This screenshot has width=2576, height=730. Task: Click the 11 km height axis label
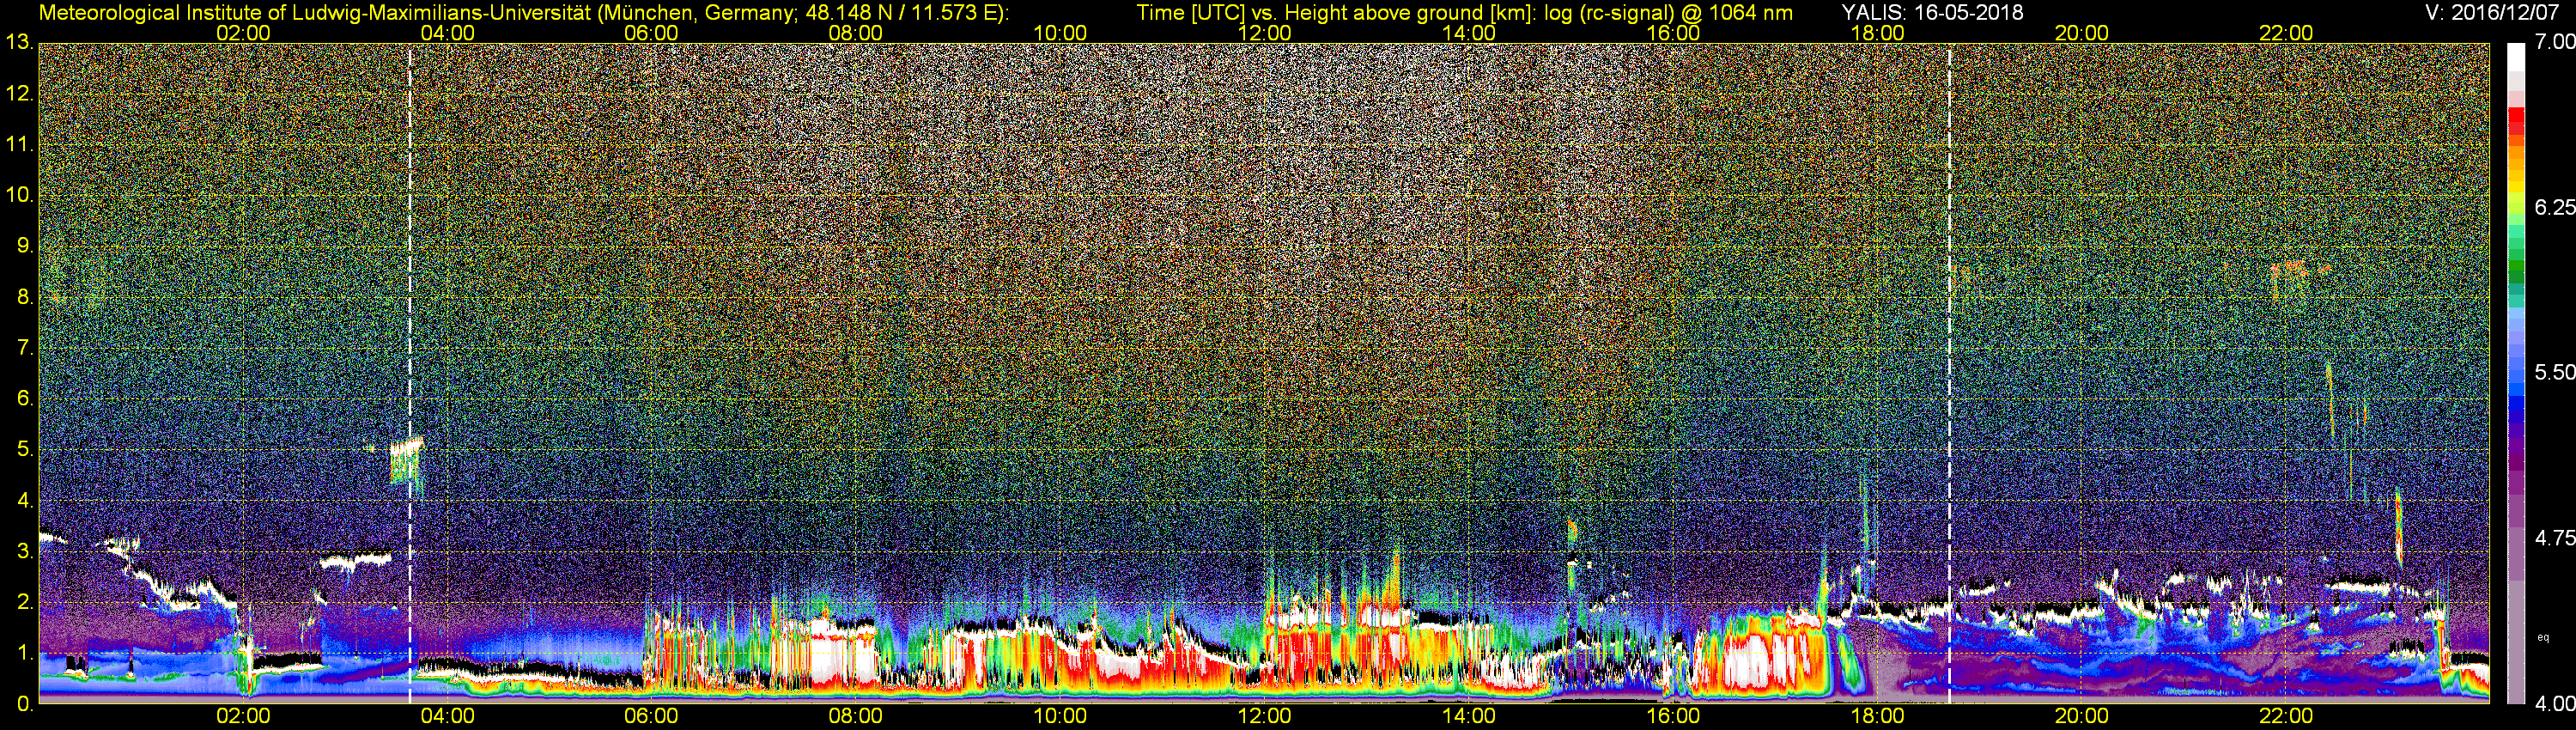[18, 144]
